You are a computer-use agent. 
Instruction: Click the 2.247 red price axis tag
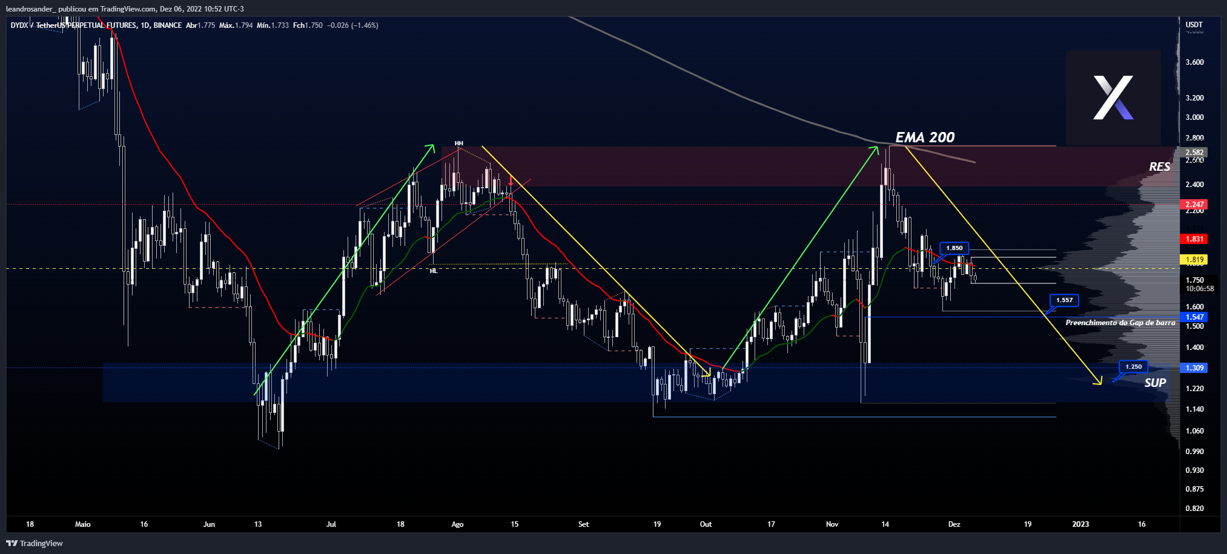tap(1194, 205)
